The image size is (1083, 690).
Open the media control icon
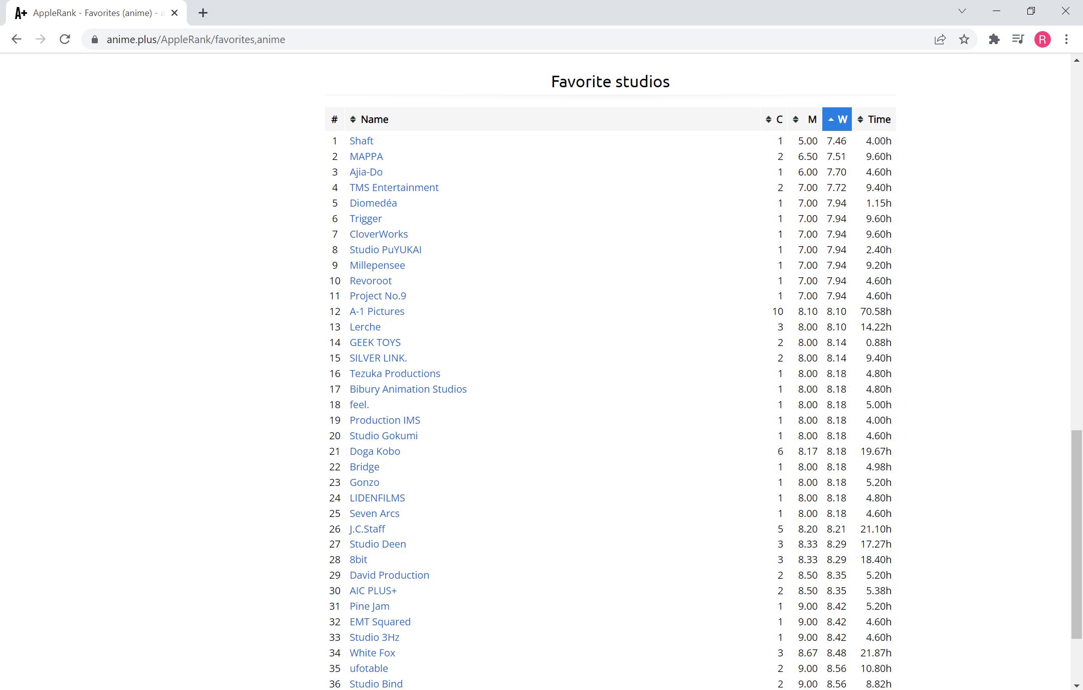[1017, 39]
